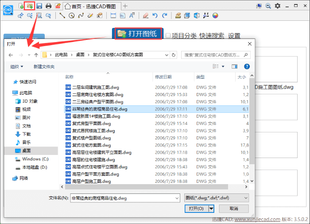Viewport: 310px width, 224px height.
Task: Select 下载 in the navigation pane
Action: [26, 134]
